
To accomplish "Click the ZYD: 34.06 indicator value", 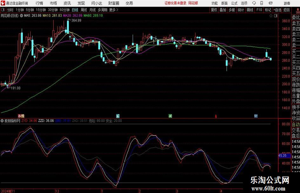I will tap(29, 121).
